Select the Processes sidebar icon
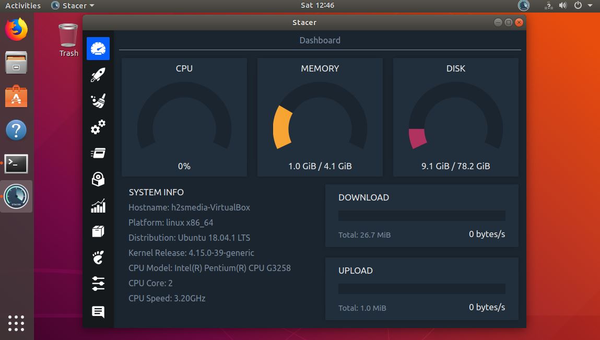Viewport: 600px width, 340px height. point(98,153)
